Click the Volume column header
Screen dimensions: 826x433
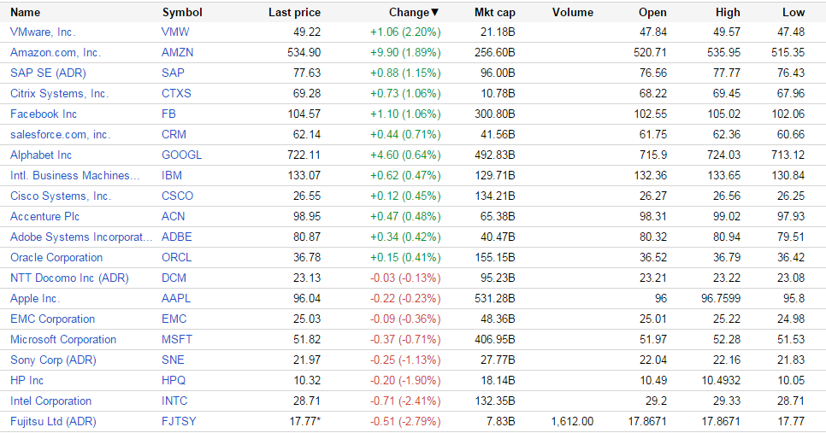pos(573,13)
